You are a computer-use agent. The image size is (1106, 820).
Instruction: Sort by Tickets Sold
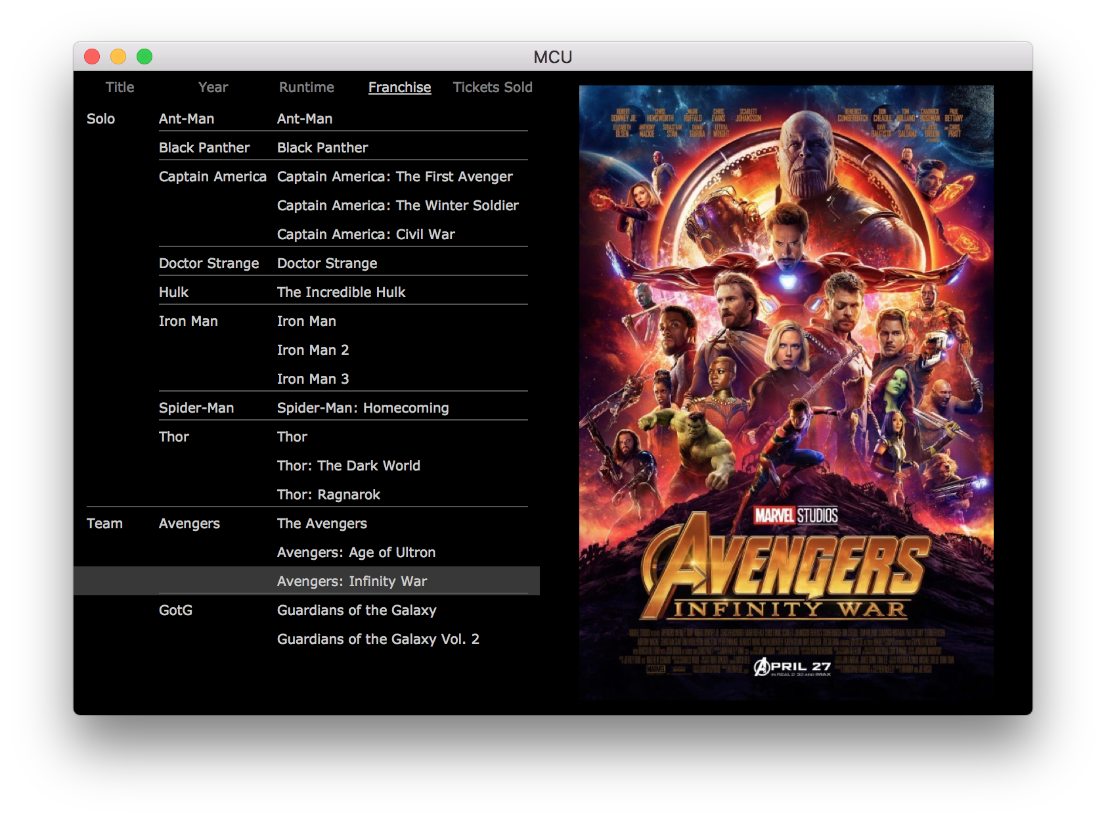492,87
